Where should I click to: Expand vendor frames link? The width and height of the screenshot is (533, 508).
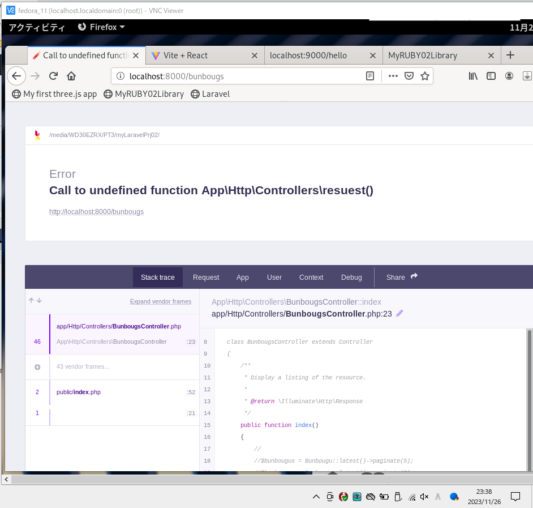click(161, 301)
